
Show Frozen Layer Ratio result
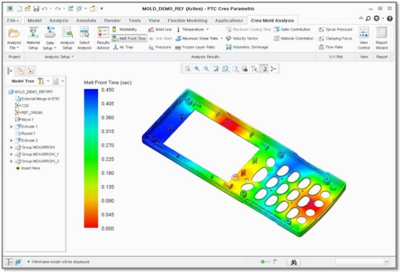pyautogui.click(x=195, y=47)
